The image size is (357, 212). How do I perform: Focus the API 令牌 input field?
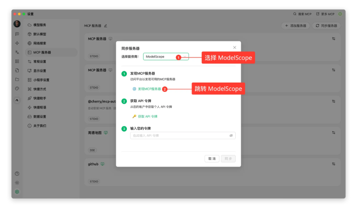point(183,135)
